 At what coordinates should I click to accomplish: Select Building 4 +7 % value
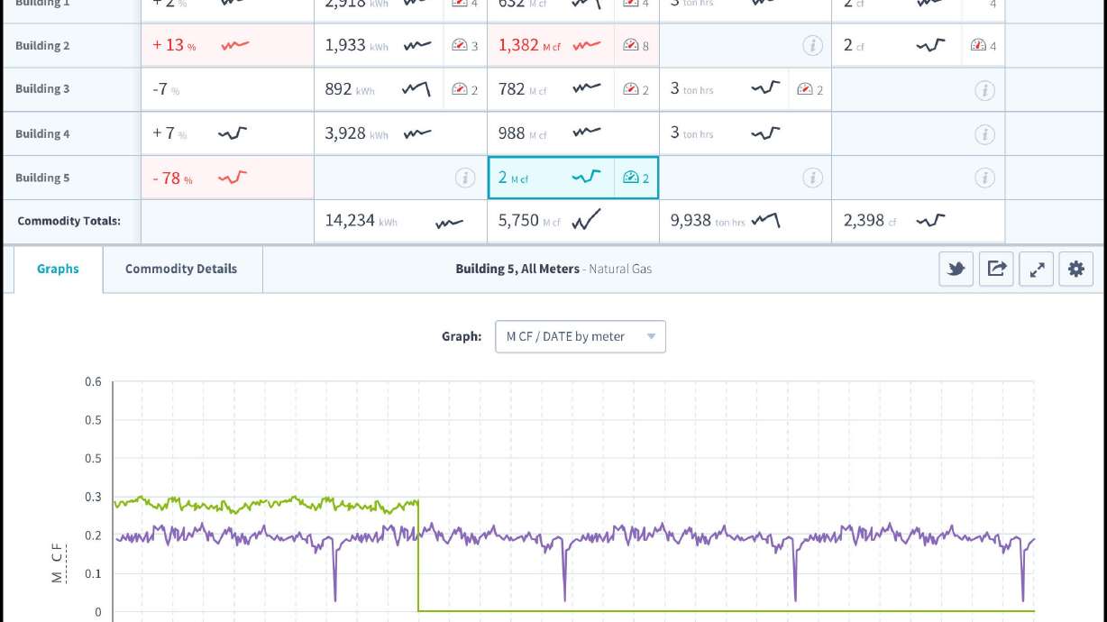click(x=169, y=133)
